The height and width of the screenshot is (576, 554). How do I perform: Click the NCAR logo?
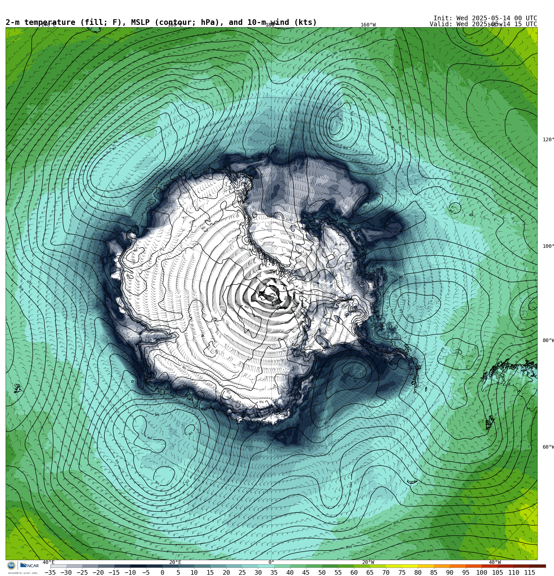(29, 565)
